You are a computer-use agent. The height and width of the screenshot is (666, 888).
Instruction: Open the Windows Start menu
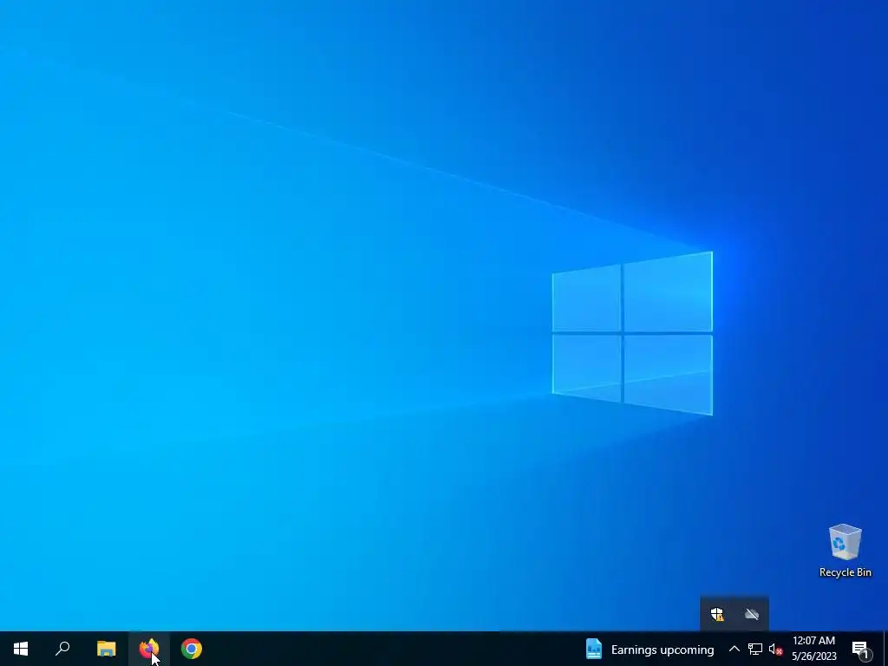pyautogui.click(x=21, y=649)
